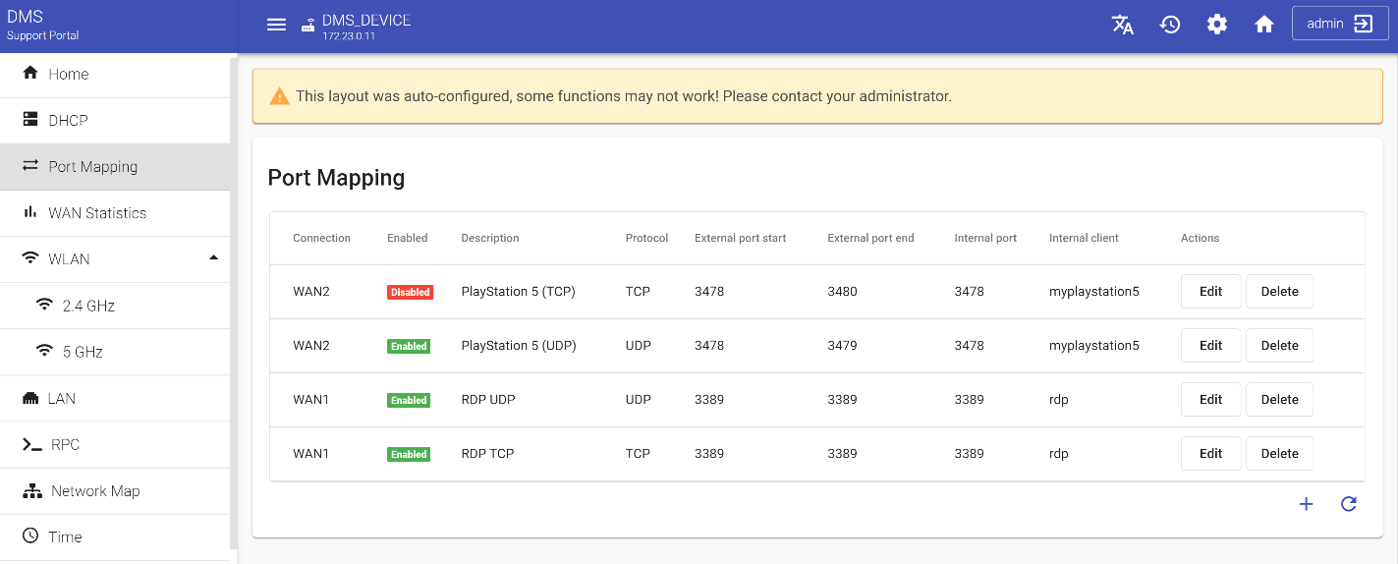1398x564 pixels.
Task: Open the DHCP page in sidebar
Action: 68,121
